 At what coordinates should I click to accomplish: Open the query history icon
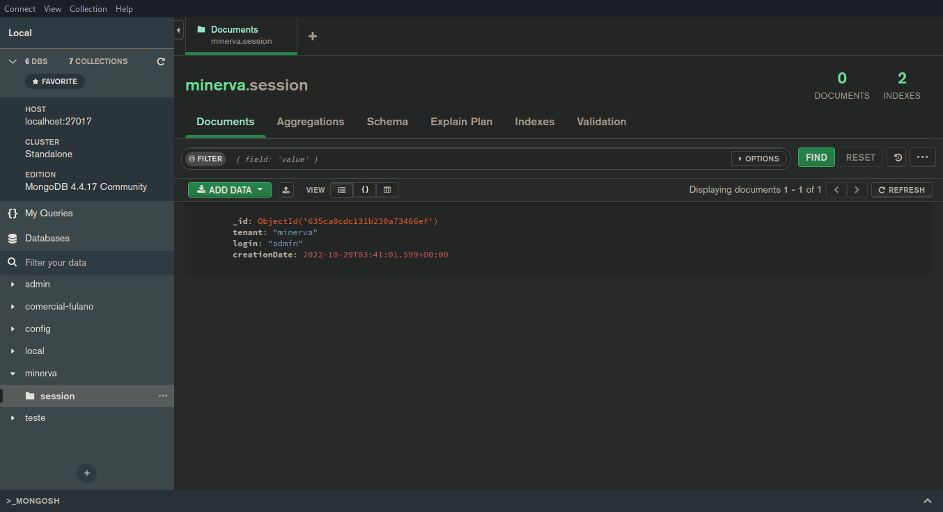[x=896, y=158]
